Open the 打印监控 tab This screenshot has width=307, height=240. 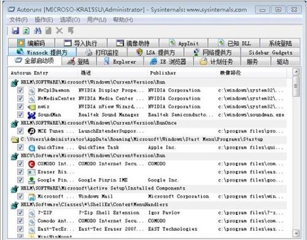click(x=102, y=53)
